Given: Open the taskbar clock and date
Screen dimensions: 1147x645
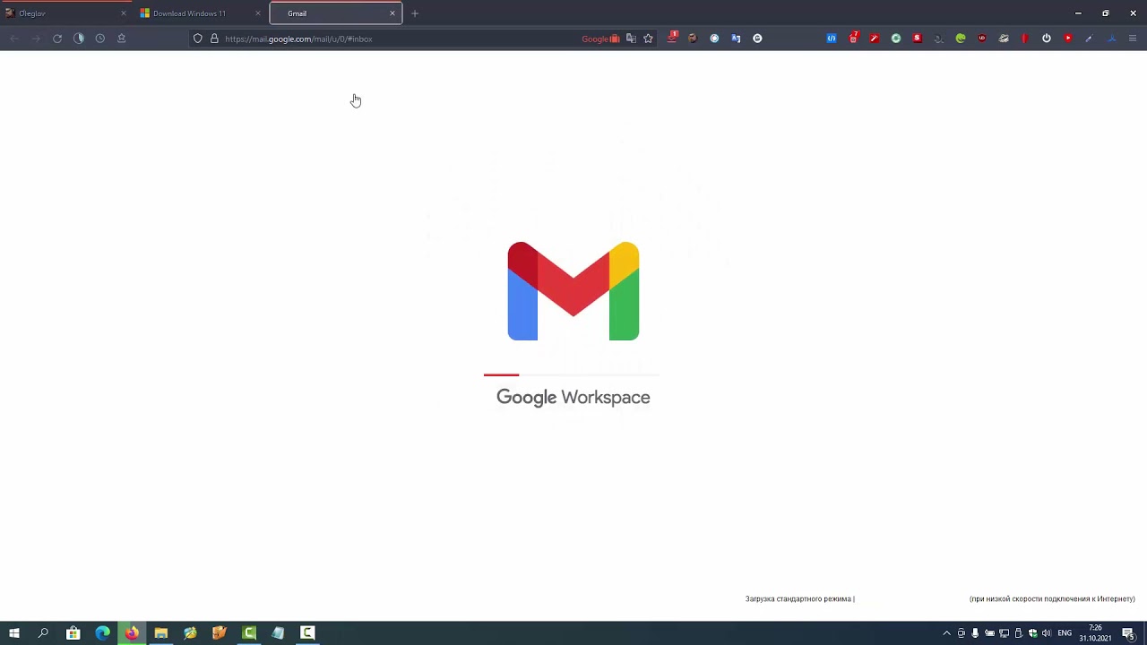Looking at the screenshot, I should tap(1095, 633).
